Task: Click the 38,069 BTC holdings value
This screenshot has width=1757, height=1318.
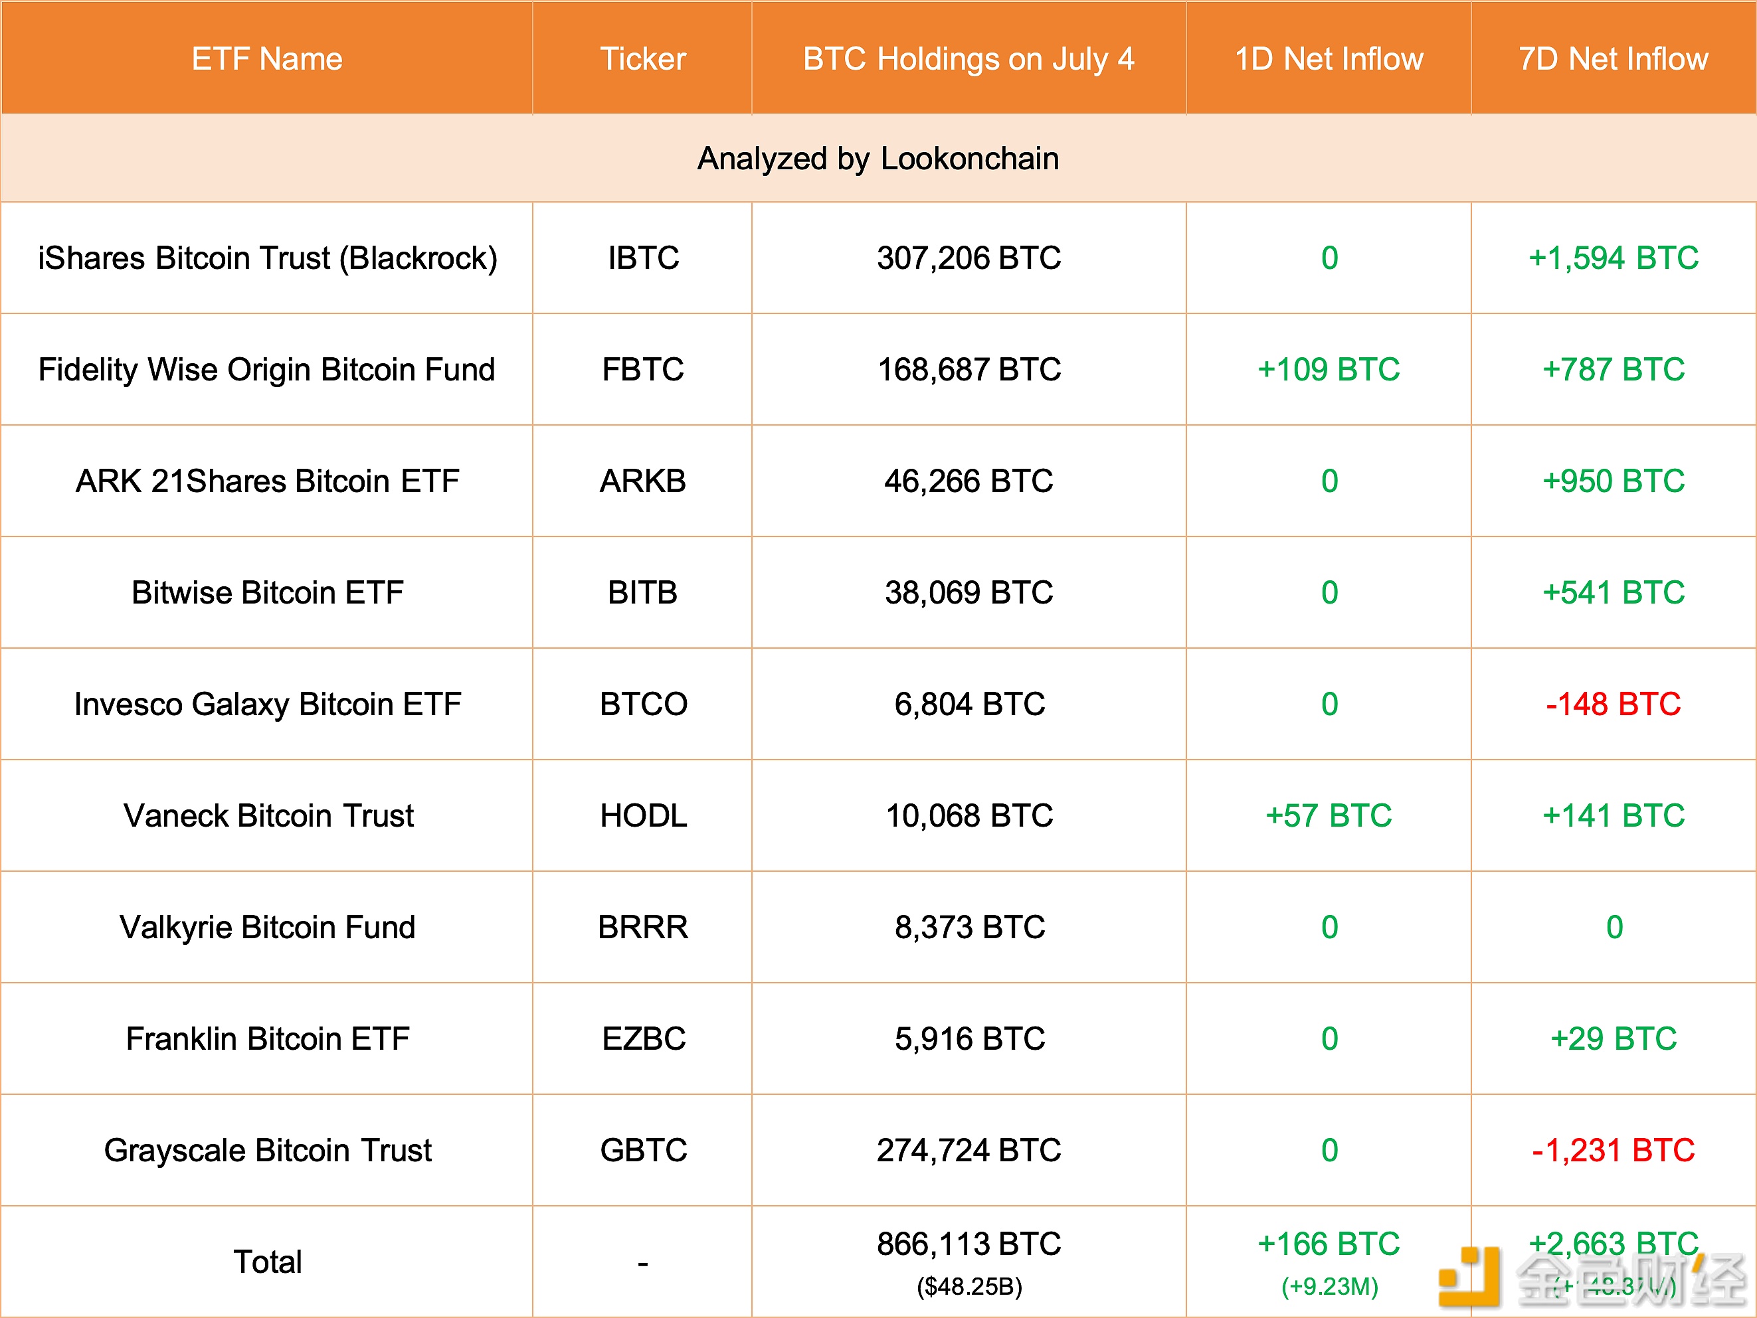Action: (x=969, y=593)
